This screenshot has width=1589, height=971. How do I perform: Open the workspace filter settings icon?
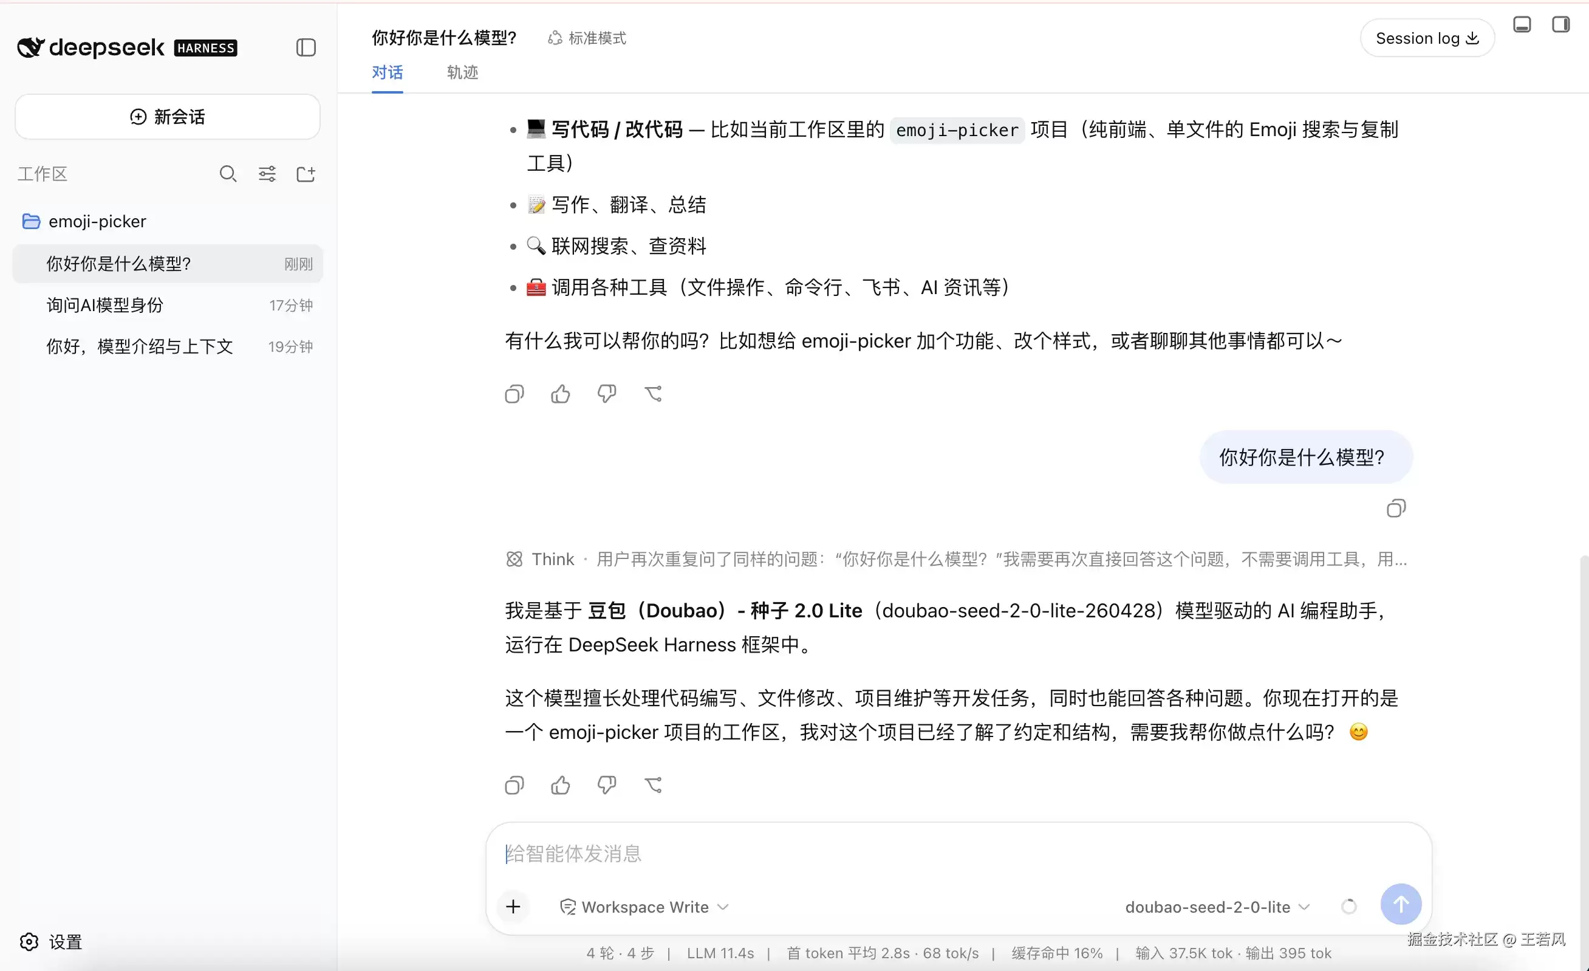pos(267,174)
